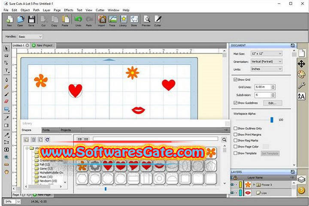
Task: Click the Flower 3 layer color swatch
Action: tap(240, 185)
